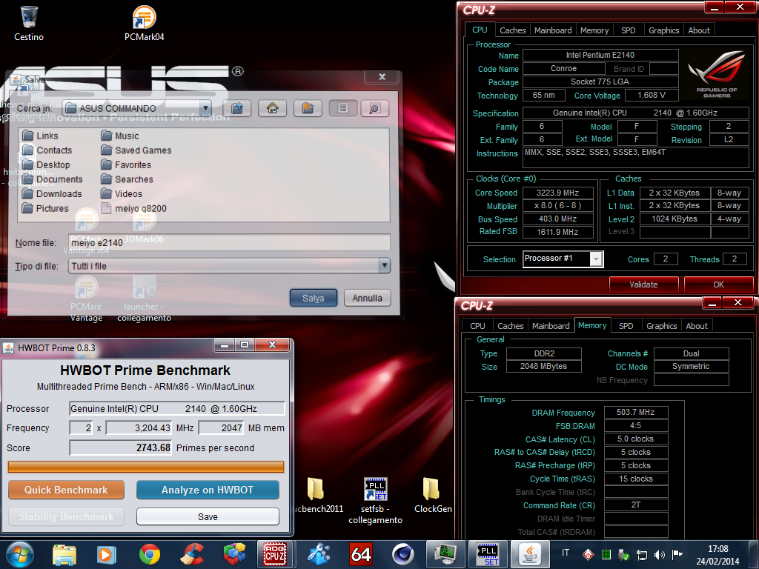This screenshot has width=759, height=569.
Task: Select the Music folder
Action: tap(120, 136)
